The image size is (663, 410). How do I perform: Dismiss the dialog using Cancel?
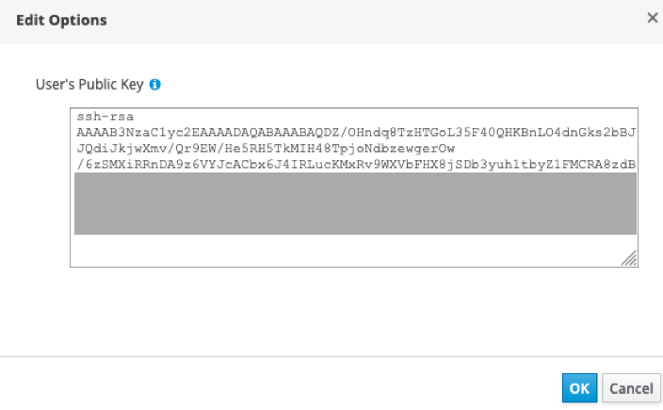(631, 387)
